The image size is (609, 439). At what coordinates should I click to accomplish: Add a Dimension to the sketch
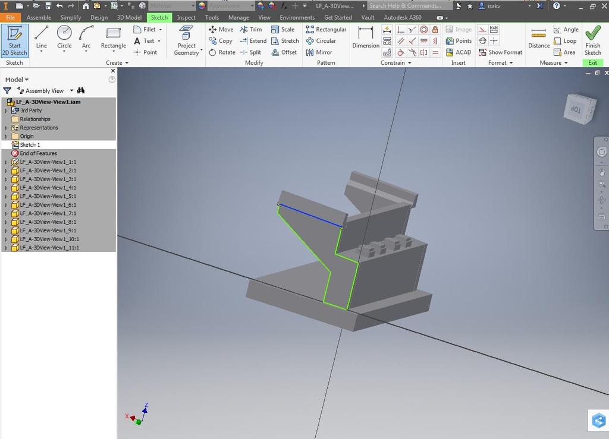click(x=366, y=38)
